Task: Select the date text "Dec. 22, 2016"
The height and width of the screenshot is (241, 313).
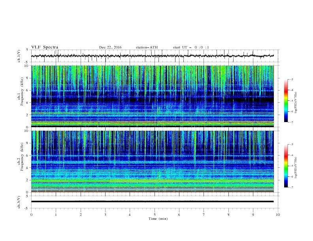Action: point(110,47)
